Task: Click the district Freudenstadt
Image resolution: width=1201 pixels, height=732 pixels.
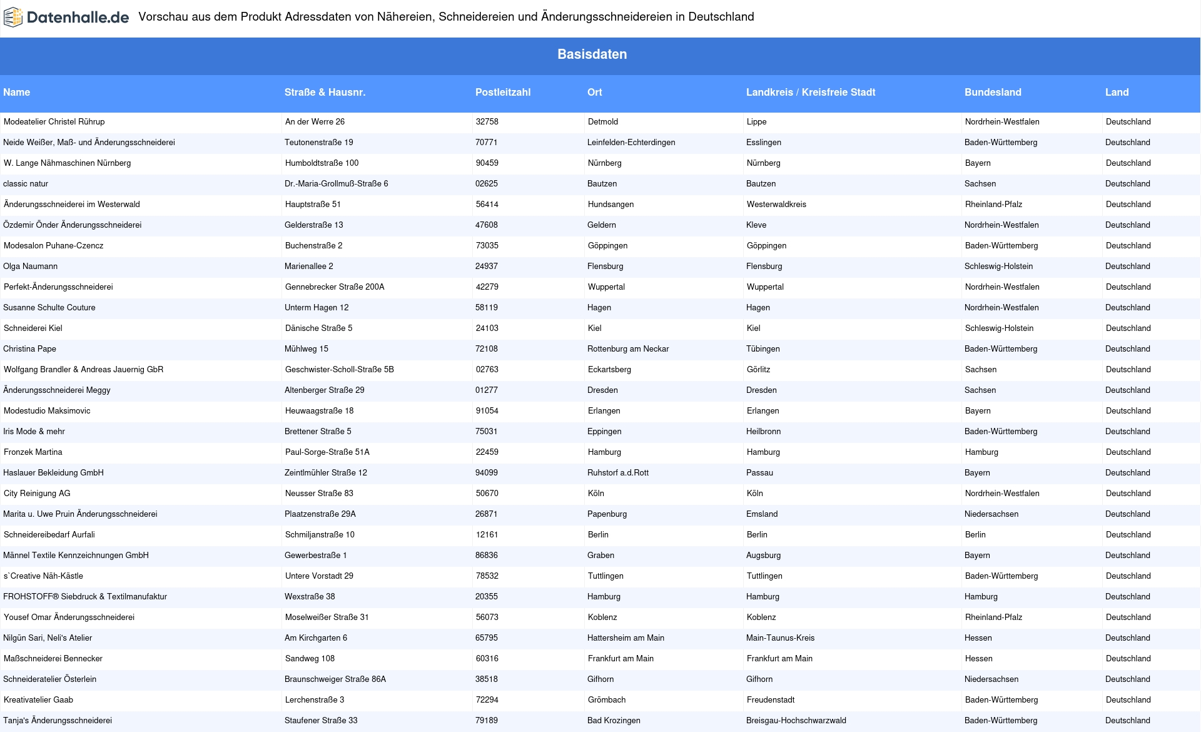Action: click(771, 699)
